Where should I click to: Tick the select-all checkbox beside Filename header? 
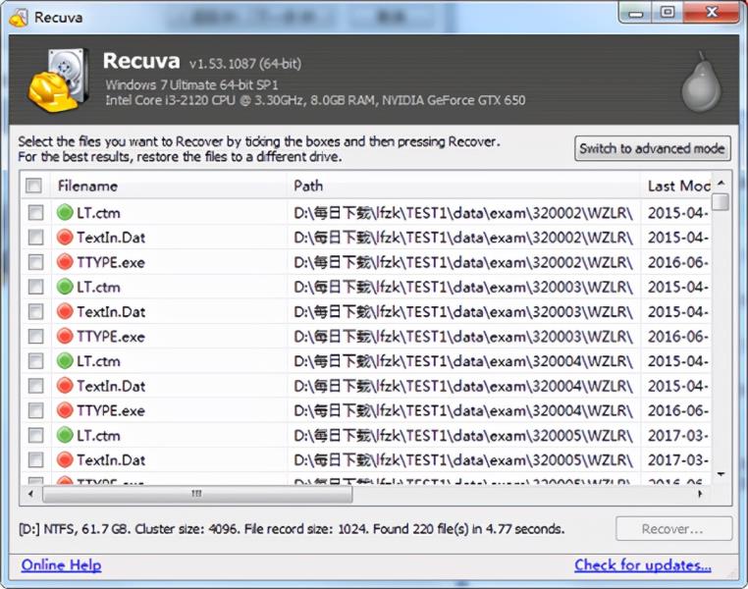pos(34,186)
